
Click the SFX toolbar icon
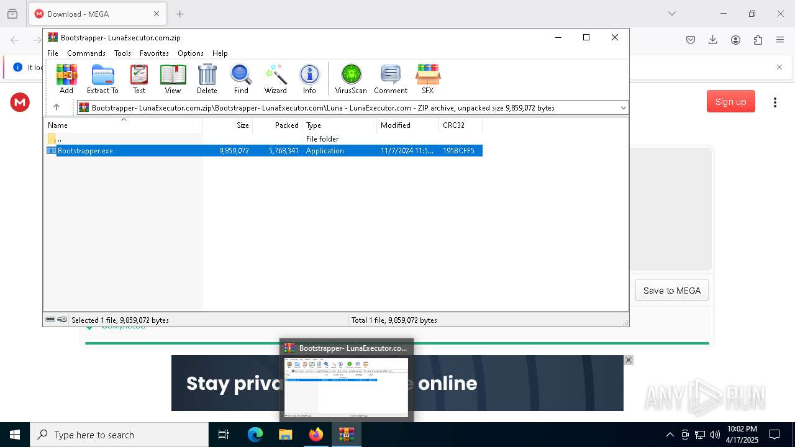click(x=428, y=79)
